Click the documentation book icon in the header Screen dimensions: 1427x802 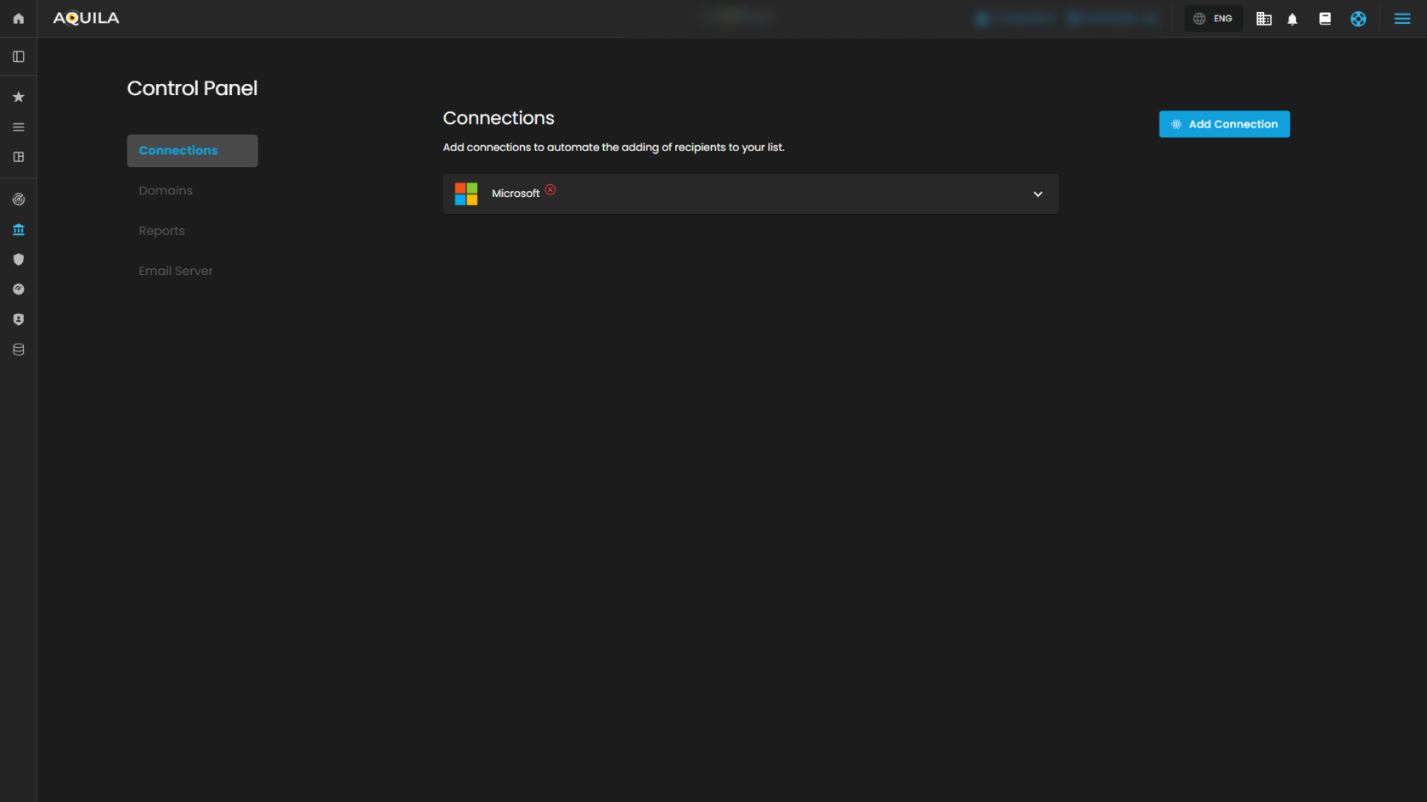point(1324,18)
